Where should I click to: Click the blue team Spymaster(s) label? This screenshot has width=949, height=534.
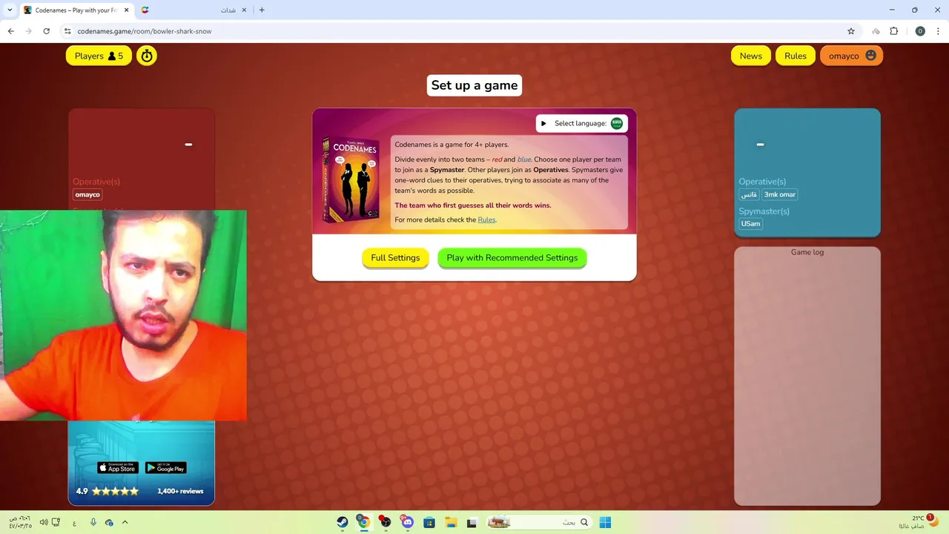tap(764, 211)
